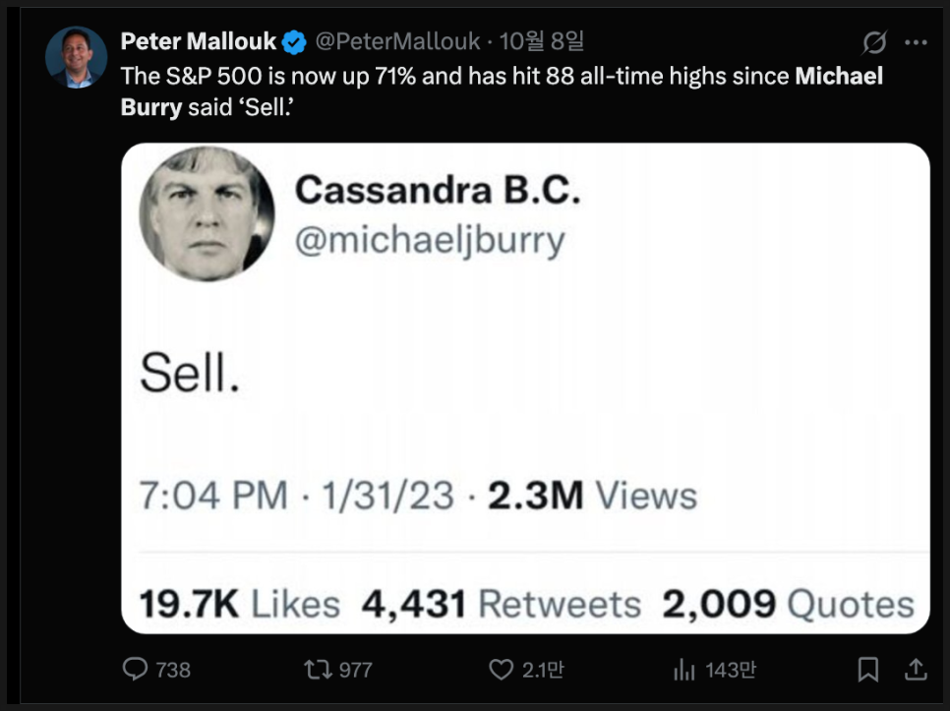The height and width of the screenshot is (711, 950).
Task: Open the @PeterMallouk handle link
Action: click(x=397, y=41)
